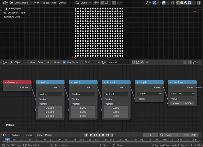Open the Multiply operation dropdown
Viewport: 203px width, 147px height.
coord(50,94)
